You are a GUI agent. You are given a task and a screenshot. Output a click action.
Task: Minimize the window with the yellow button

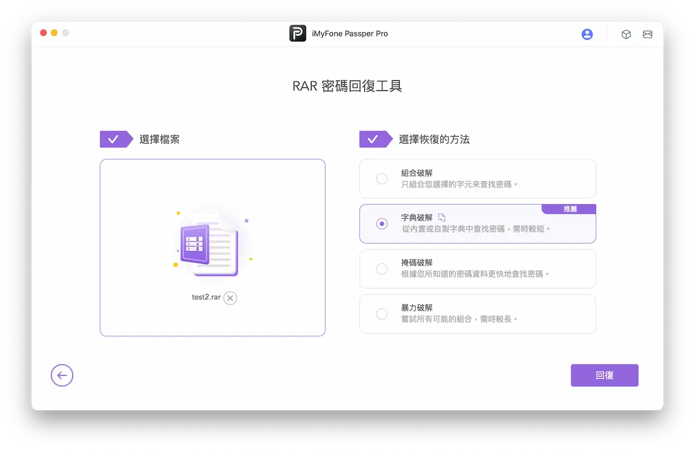coord(54,33)
